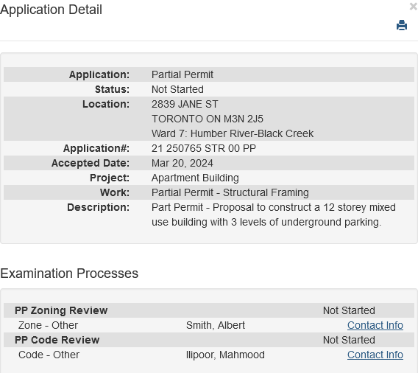Click the printer icon to print

(x=402, y=25)
